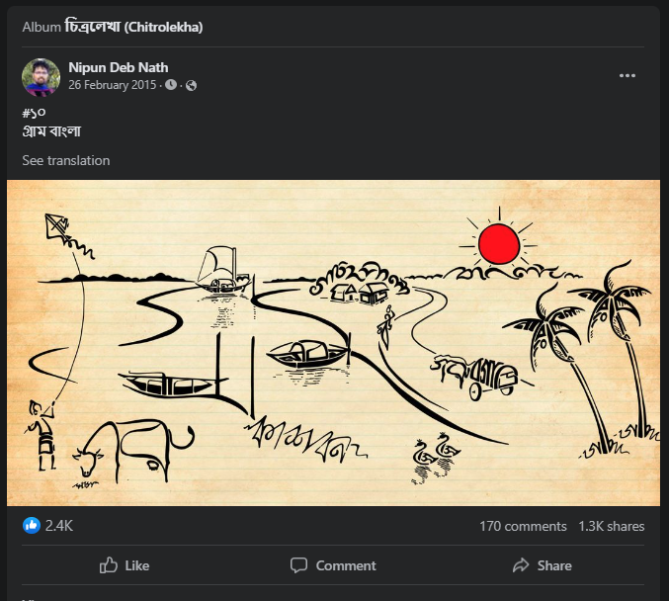
Task: View the 1.3K shares list
Action: tap(611, 526)
